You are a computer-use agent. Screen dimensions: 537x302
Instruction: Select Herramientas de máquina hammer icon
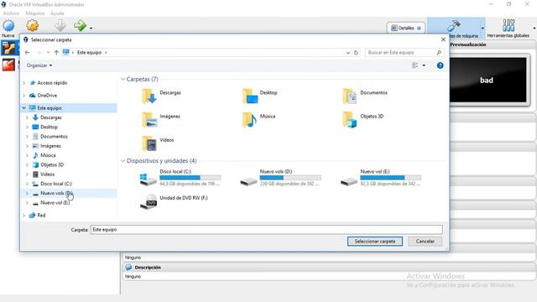[454, 26]
